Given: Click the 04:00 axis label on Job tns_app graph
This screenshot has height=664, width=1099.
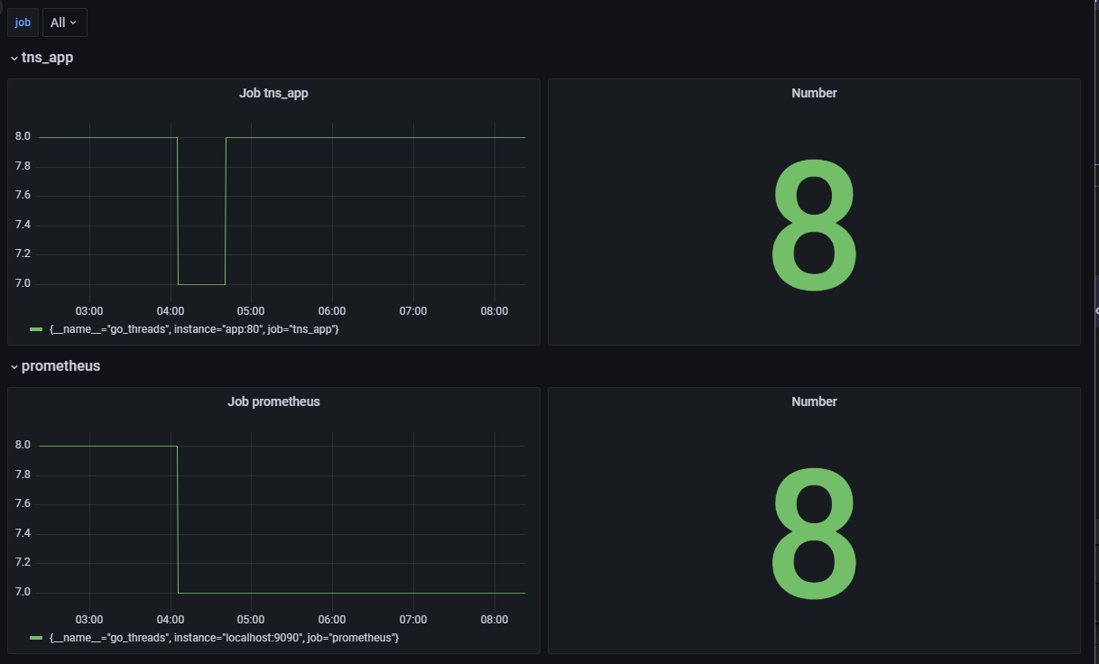Looking at the screenshot, I should pyautogui.click(x=171, y=310).
